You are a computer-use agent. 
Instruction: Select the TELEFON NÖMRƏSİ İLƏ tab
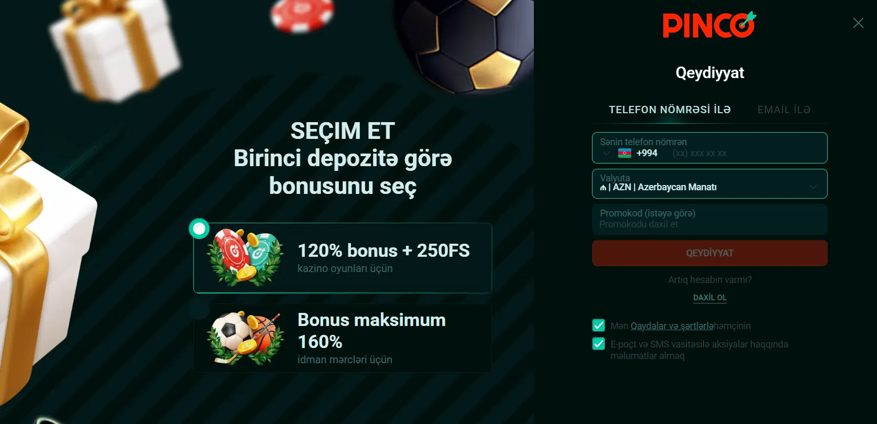(x=670, y=110)
